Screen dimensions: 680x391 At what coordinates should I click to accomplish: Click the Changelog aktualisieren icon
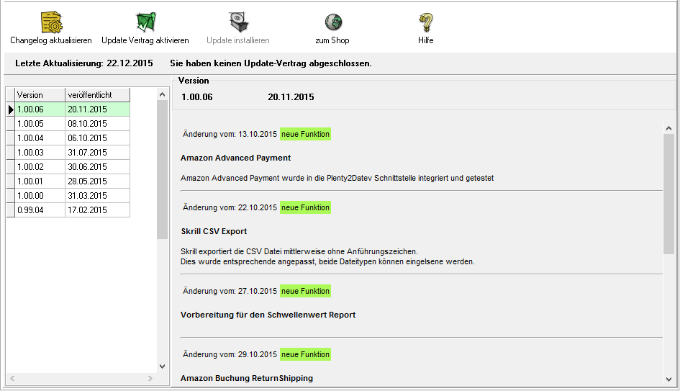pos(51,22)
